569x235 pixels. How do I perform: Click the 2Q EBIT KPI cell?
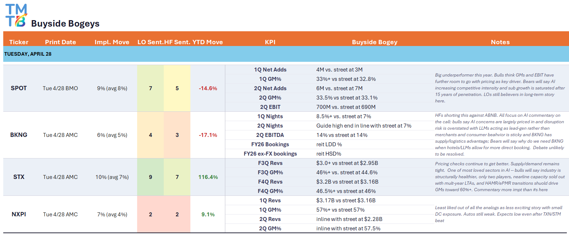[270, 107]
